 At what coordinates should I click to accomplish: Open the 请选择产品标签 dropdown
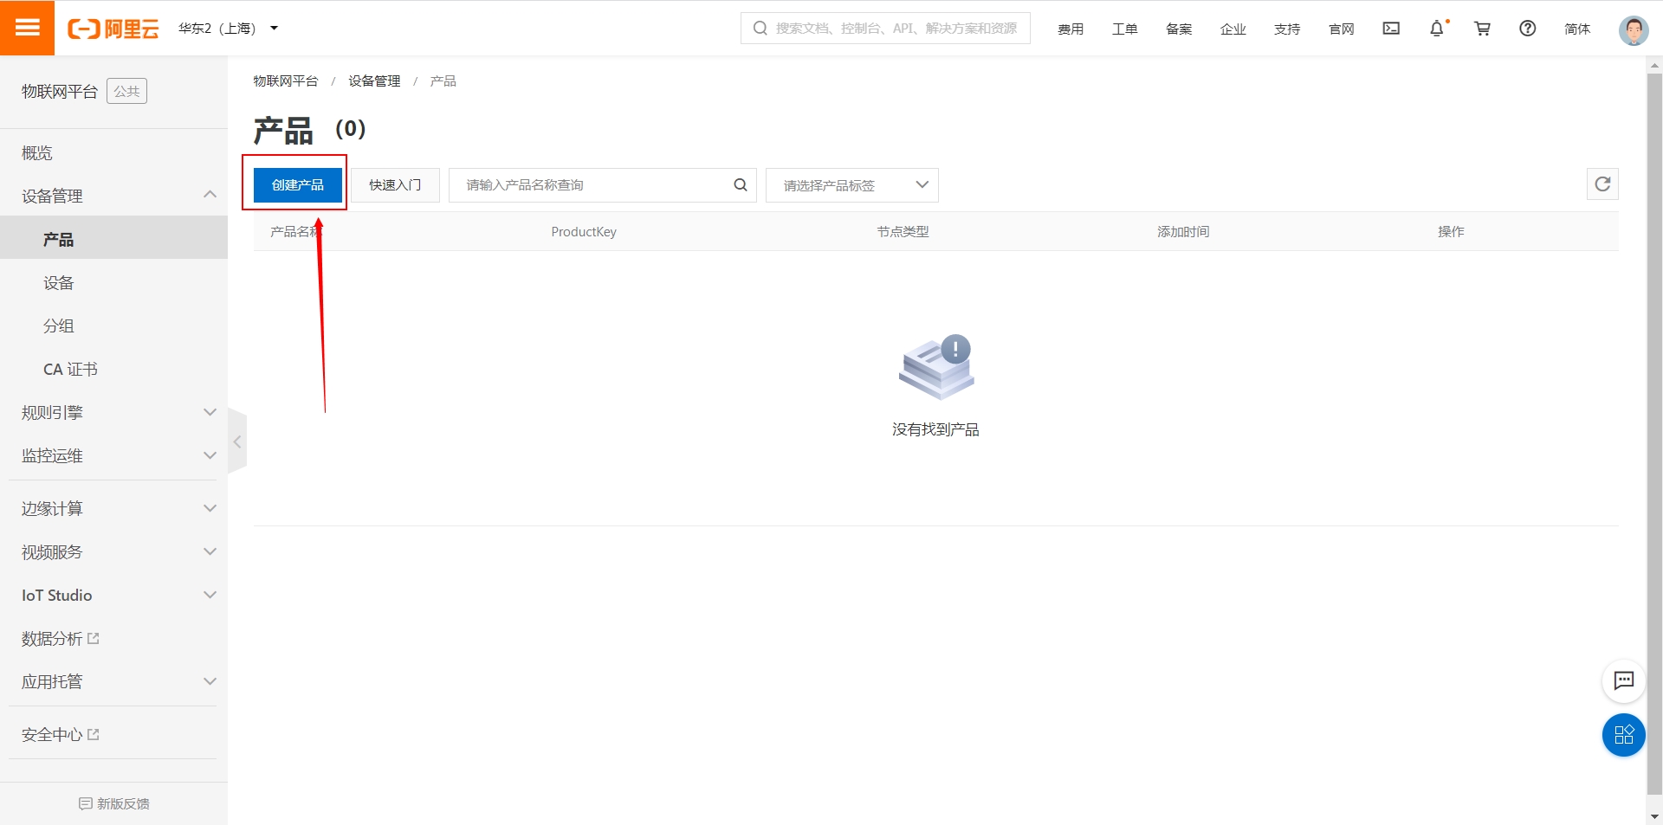[851, 184]
